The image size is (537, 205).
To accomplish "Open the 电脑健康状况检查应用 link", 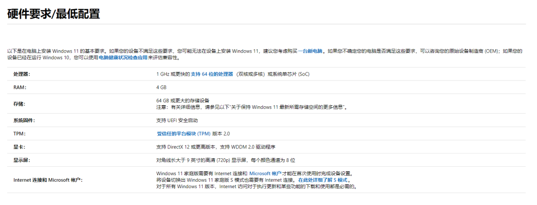I will click(x=123, y=58).
